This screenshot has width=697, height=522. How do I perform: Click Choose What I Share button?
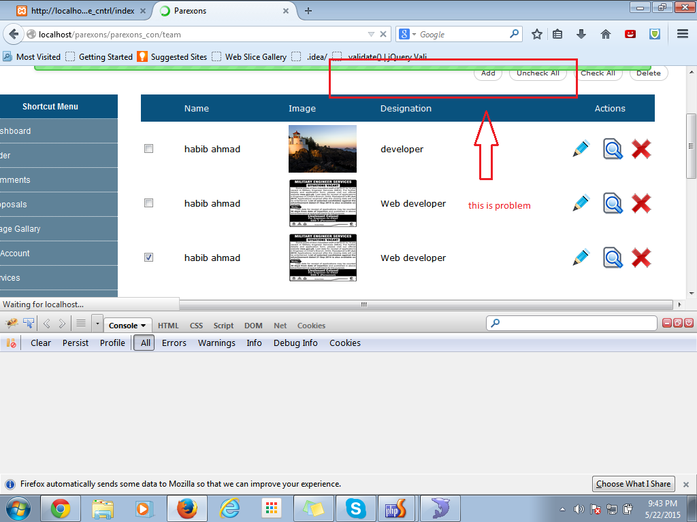tap(634, 484)
